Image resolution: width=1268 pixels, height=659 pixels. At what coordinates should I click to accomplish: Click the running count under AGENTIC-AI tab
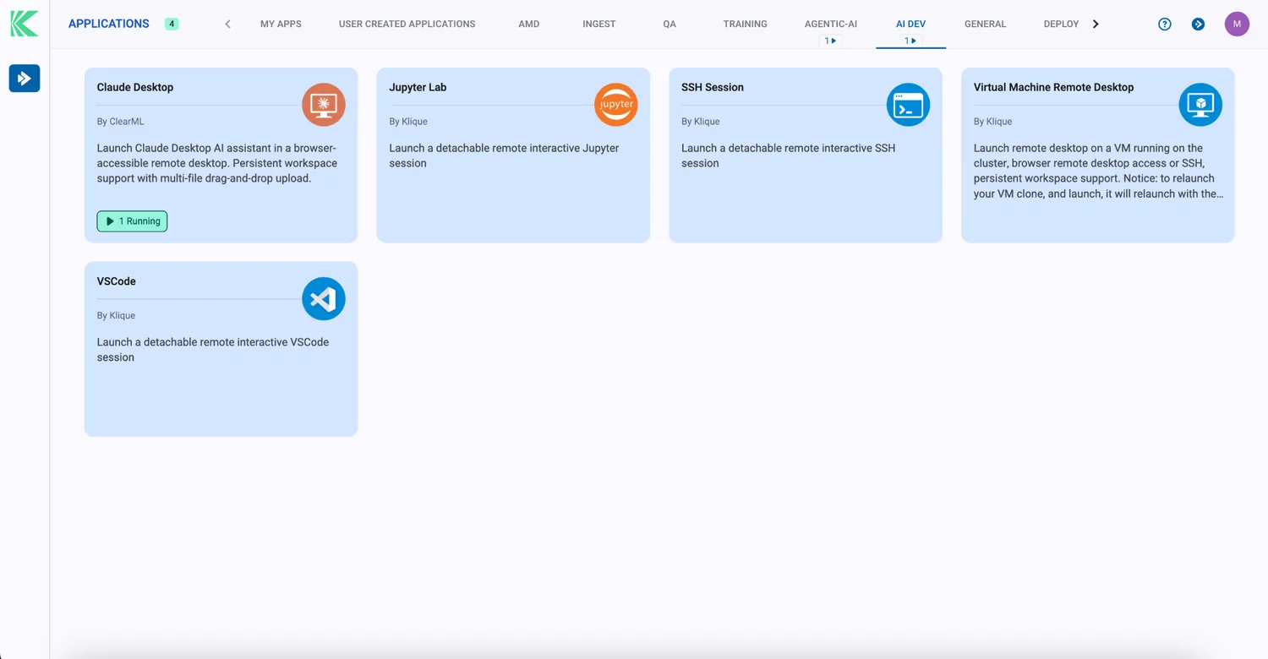tap(831, 41)
